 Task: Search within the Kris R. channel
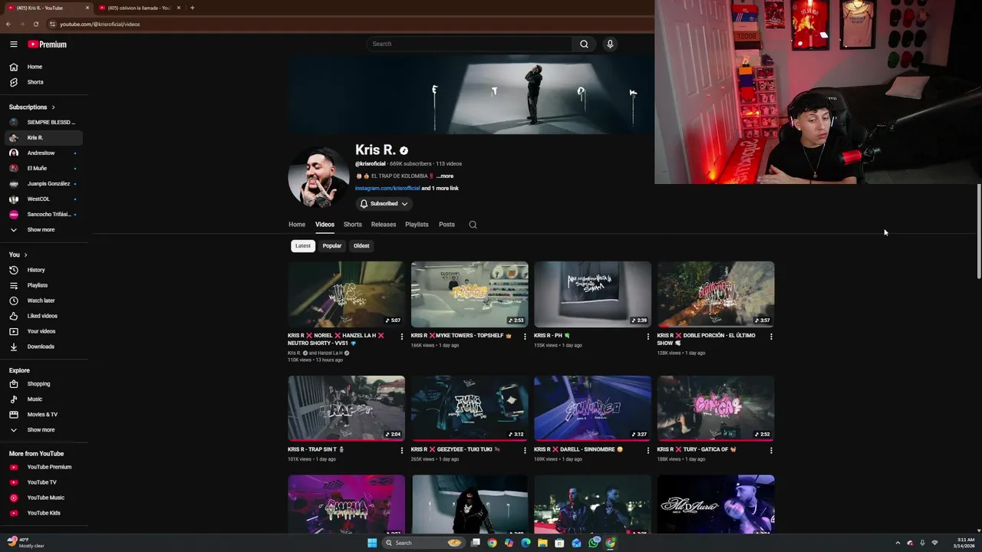pos(473,225)
